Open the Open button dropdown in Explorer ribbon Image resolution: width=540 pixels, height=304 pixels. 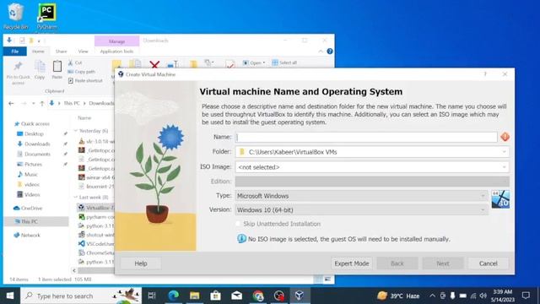pos(264,62)
